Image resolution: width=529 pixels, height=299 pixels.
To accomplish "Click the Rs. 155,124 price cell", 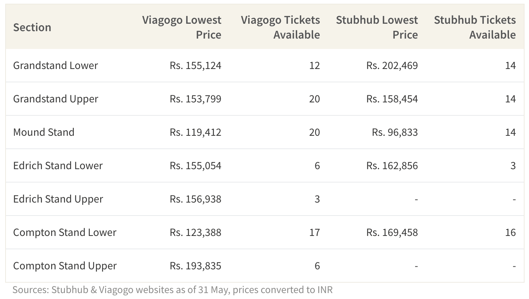I will 195,66.
